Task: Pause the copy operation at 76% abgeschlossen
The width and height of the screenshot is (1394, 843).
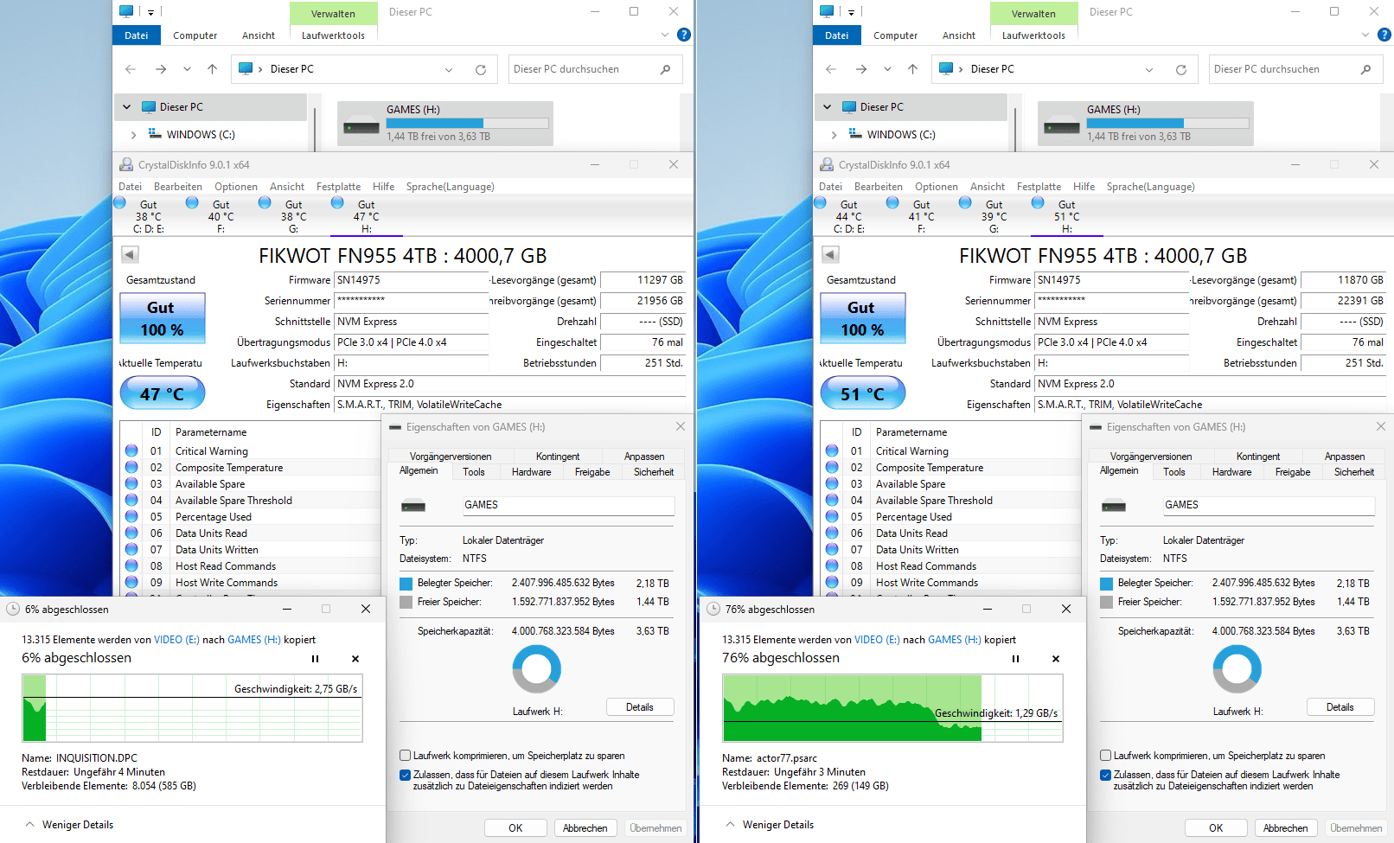Action: click(x=1015, y=659)
